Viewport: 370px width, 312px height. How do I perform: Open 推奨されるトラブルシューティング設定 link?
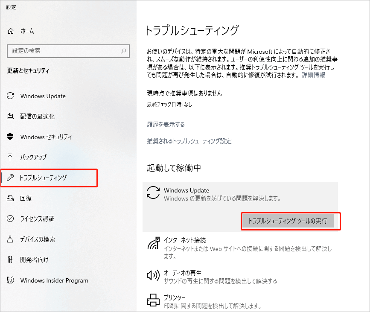tap(189, 141)
